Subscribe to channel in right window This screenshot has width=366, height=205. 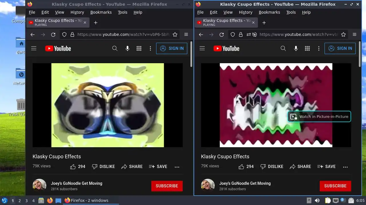335,186
